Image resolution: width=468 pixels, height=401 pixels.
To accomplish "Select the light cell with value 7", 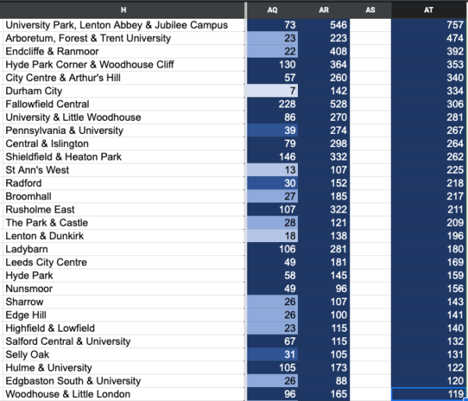I will click(x=272, y=91).
